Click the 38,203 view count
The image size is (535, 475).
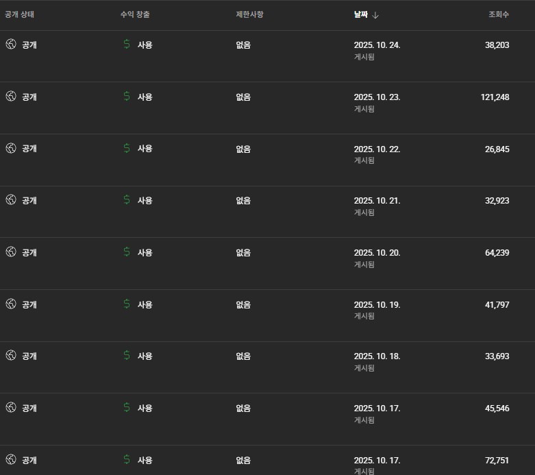click(x=497, y=45)
